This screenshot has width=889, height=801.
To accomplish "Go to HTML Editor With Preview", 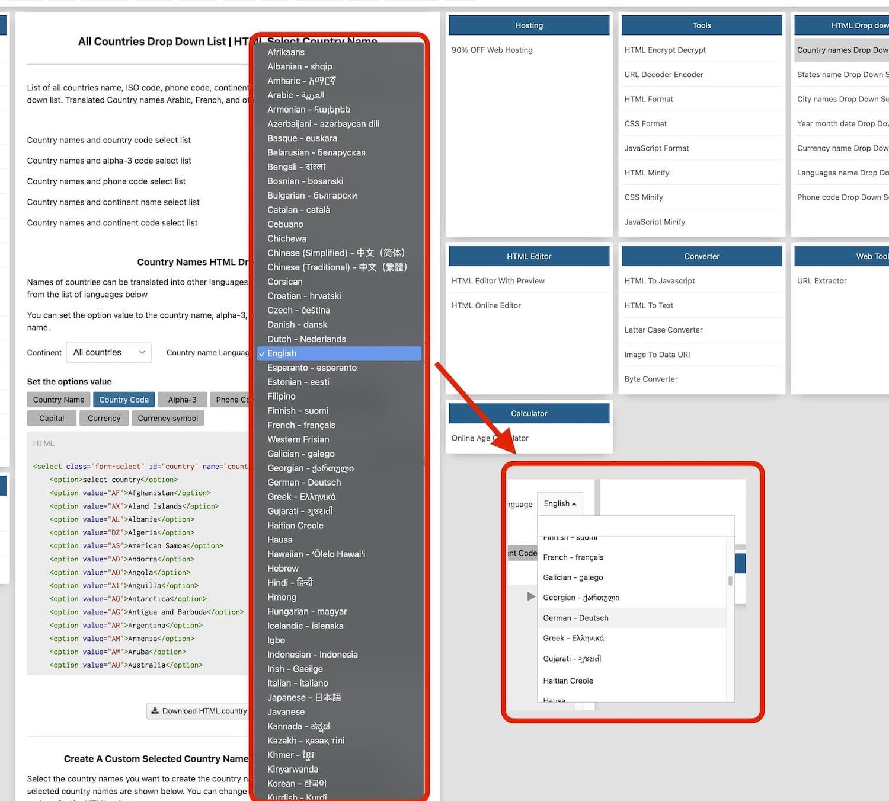I will tap(497, 280).
